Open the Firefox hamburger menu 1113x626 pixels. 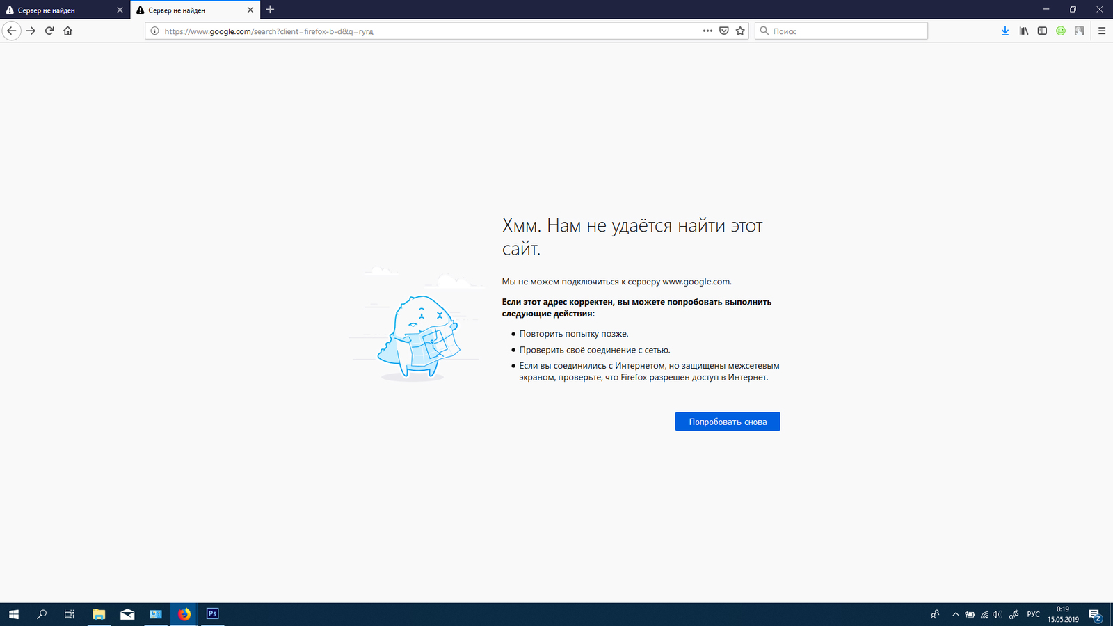click(x=1102, y=31)
